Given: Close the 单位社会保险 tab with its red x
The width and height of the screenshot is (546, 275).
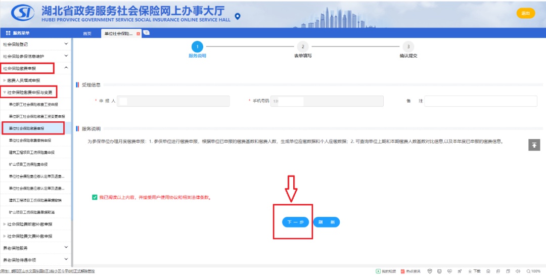Looking at the screenshot, I should pos(138,33).
